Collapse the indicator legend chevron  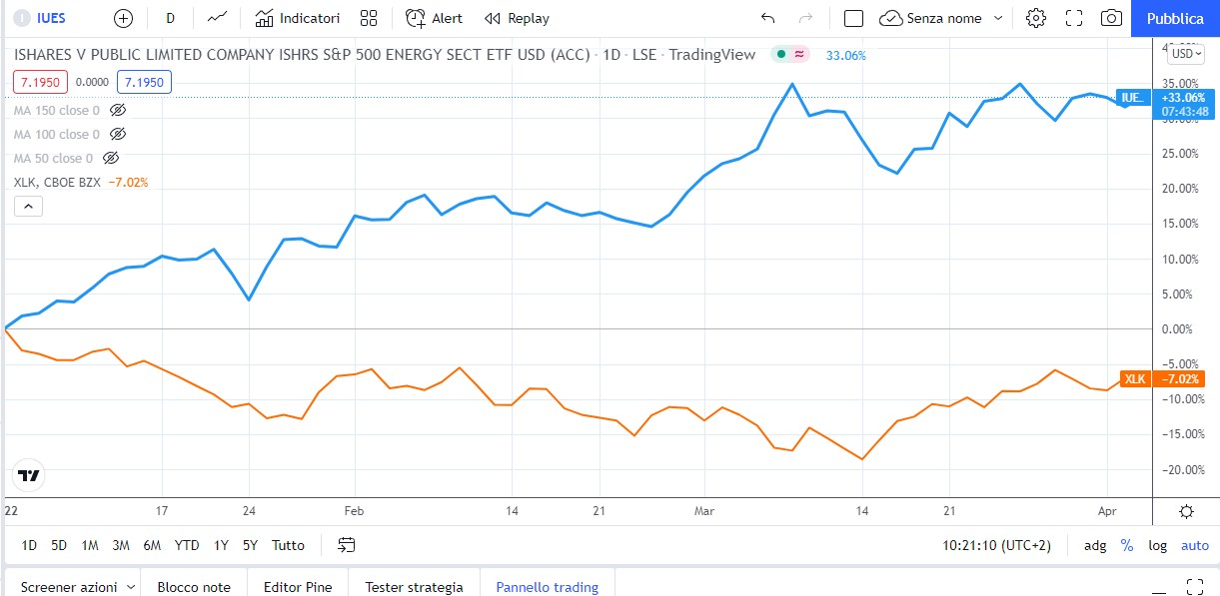point(28,206)
